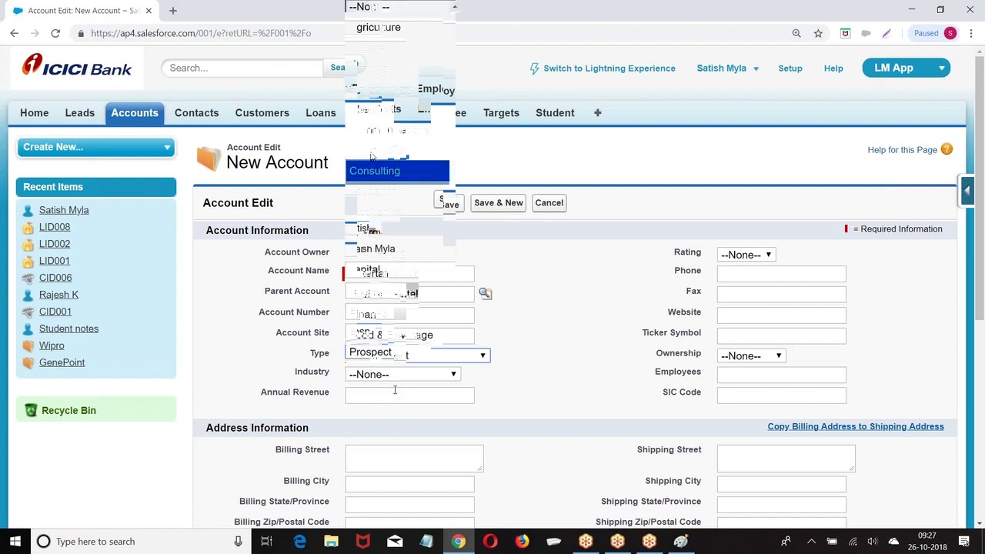This screenshot has width=985, height=554.
Task: Open Firefox from the taskbar
Action: point(522,541)
